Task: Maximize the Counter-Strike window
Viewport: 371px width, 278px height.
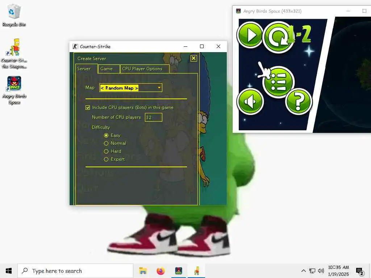Action: click(x=202, y=46)
